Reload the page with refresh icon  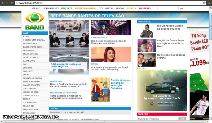(12, 3)
